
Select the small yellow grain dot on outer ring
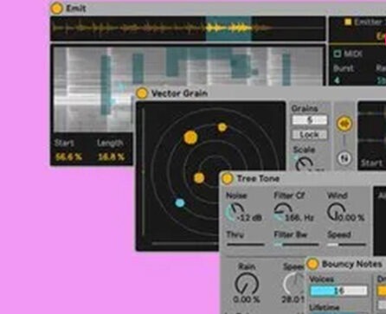(x=222, y=127)
